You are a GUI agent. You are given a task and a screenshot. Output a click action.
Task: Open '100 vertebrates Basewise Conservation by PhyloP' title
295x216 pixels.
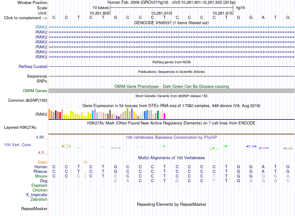pyautogui.click(x=171, y=137)
